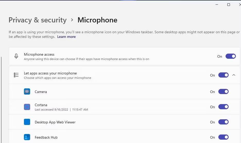Click the left vertical scrollbar
The width and height of the screenshot is (241, 143).
coord(2,98)
